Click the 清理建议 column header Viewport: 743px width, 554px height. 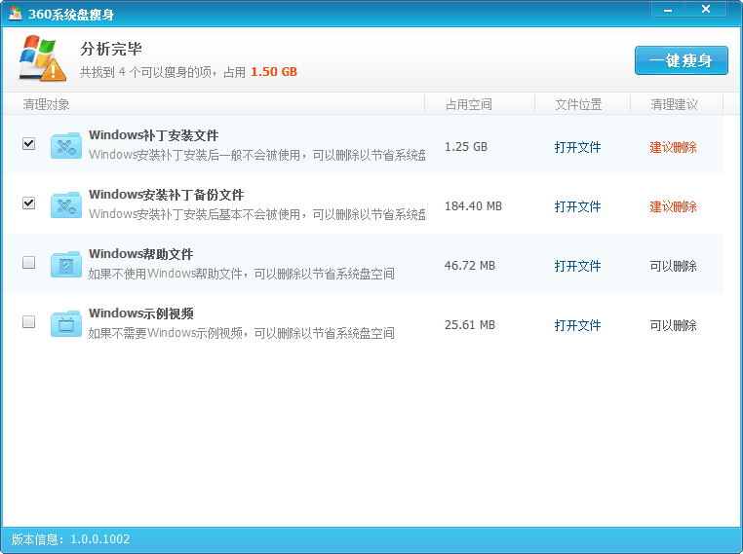click(674, 104)
